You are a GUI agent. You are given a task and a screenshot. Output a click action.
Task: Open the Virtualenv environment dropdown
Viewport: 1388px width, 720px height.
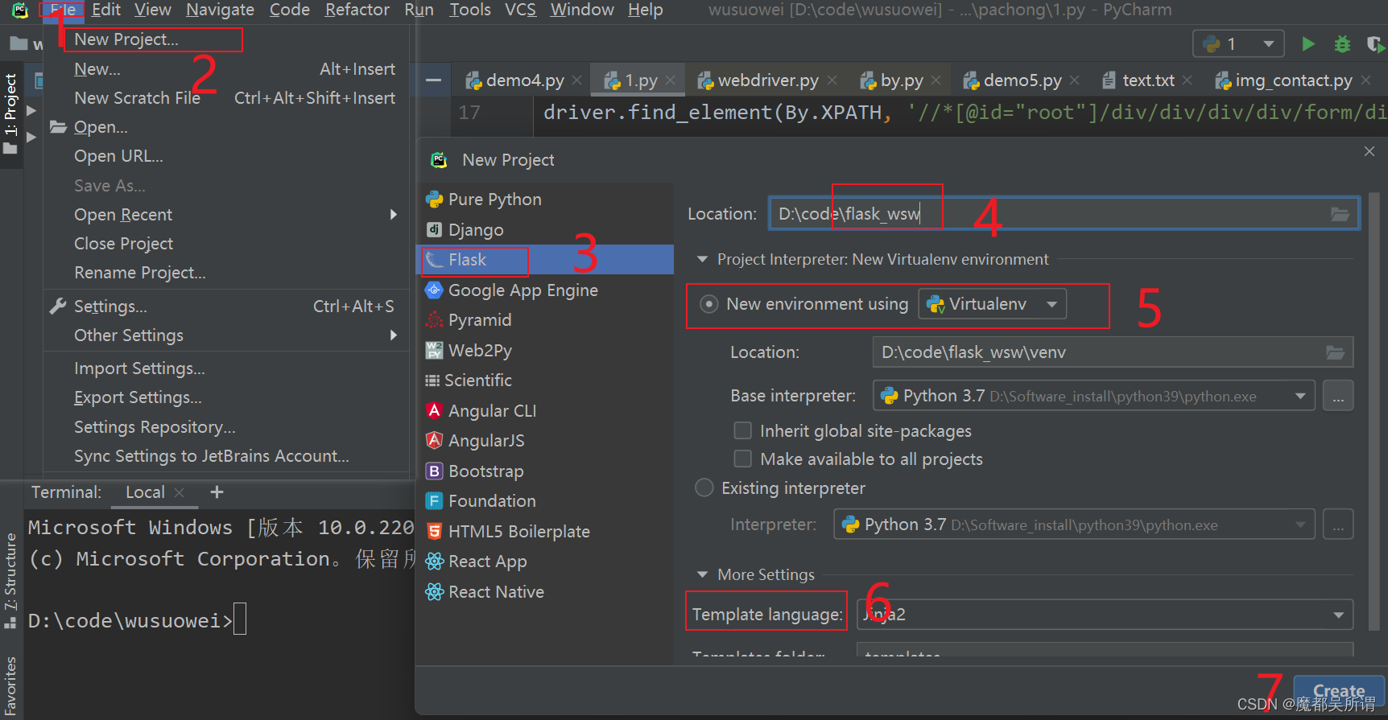pos(992,304)
